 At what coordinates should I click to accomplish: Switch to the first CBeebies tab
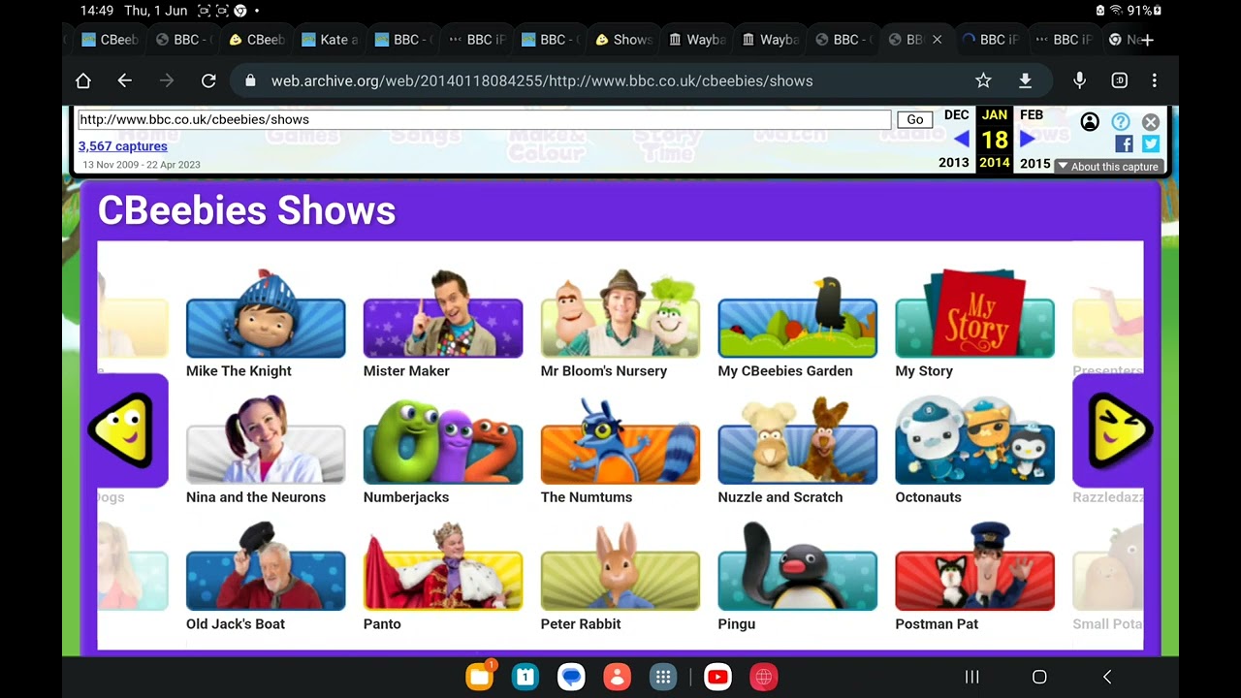click(x=110, y=40)
